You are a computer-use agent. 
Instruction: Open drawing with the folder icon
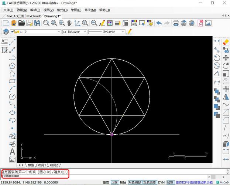click(x=21, y=23)
